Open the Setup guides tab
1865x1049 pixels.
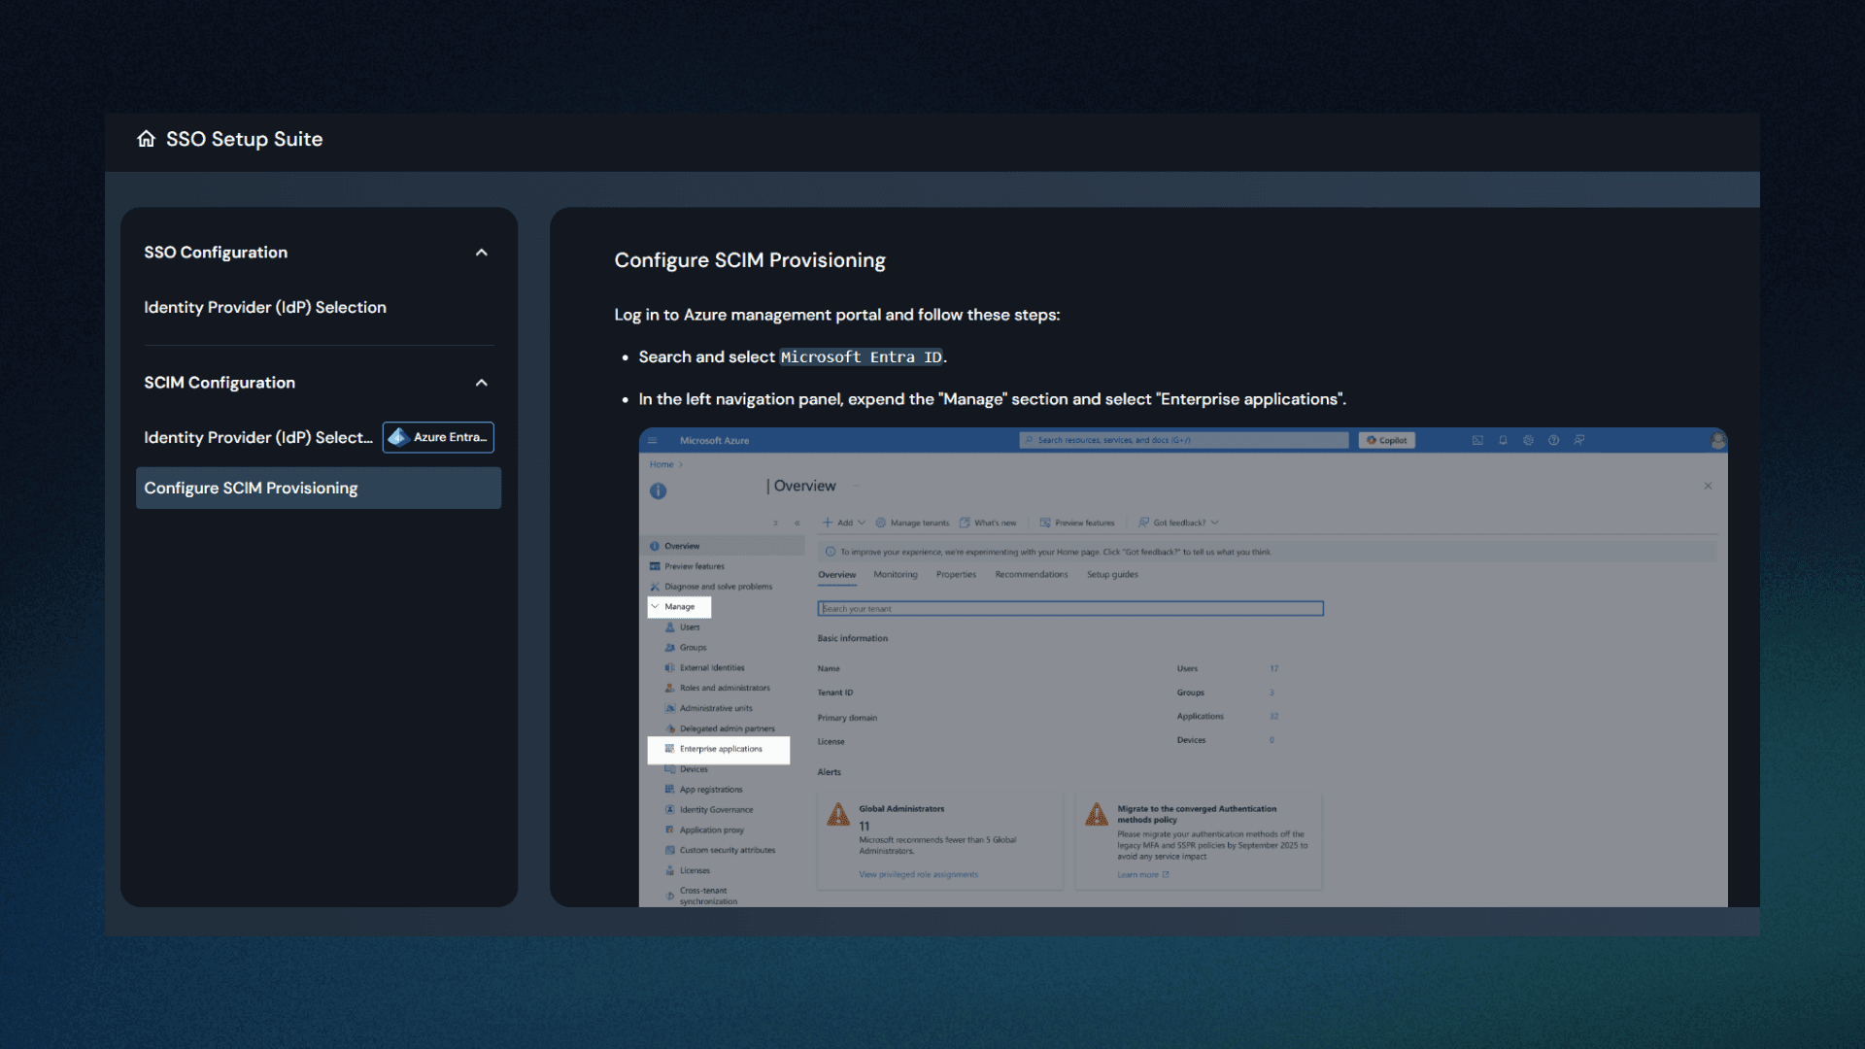click(x=1113, y=574)
